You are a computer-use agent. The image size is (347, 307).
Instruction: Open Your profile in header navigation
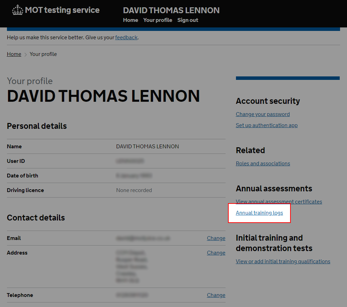tap(158, 20)
